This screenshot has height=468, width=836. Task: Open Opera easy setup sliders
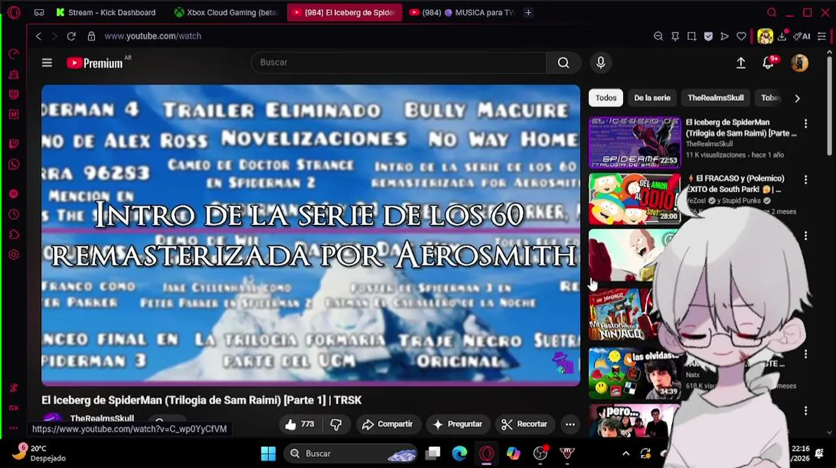click(x=822, y=36)
